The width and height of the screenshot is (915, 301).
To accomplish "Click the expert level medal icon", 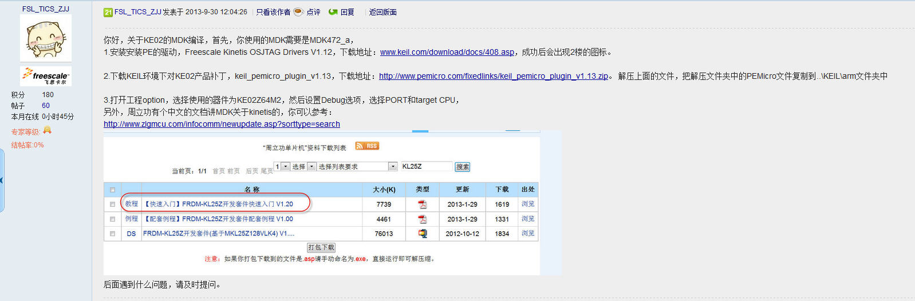I will click(47, 130).
